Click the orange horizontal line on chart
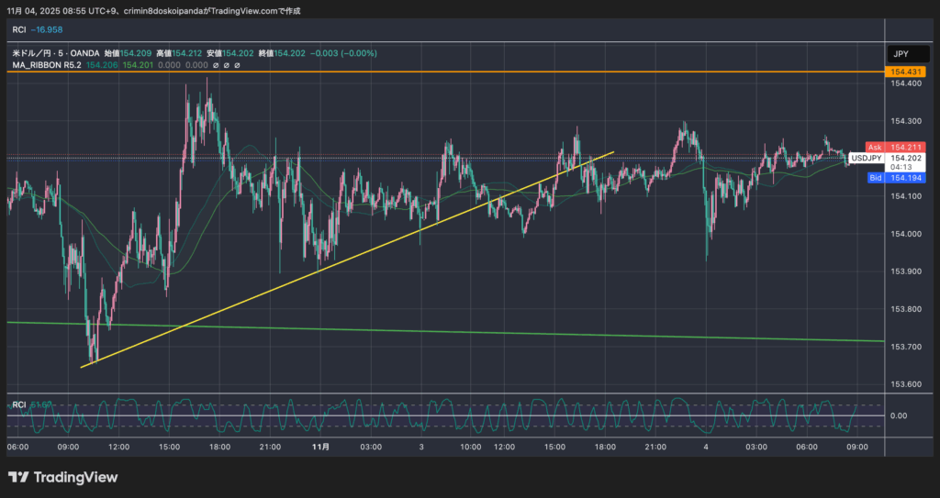 459,72
